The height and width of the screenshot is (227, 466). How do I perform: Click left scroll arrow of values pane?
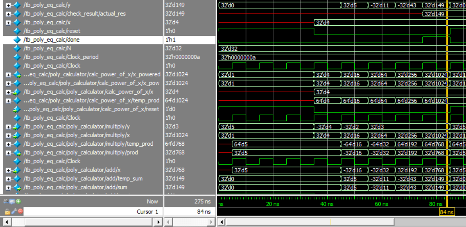169,222
